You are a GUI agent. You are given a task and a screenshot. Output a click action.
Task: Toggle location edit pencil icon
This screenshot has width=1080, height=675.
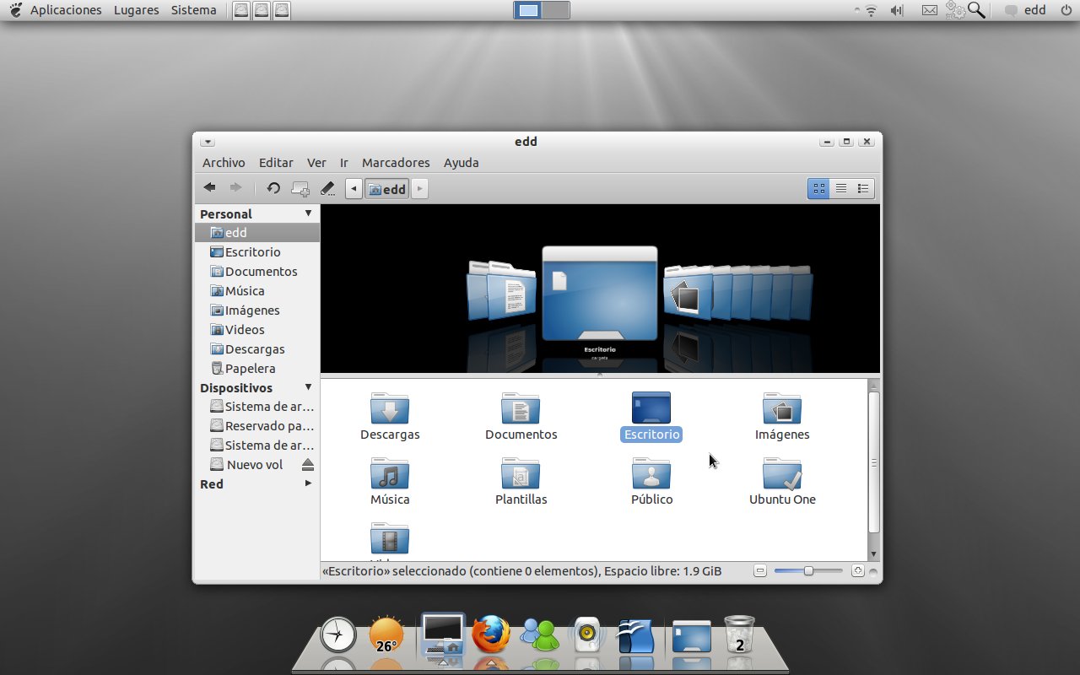tap(327, 188)
